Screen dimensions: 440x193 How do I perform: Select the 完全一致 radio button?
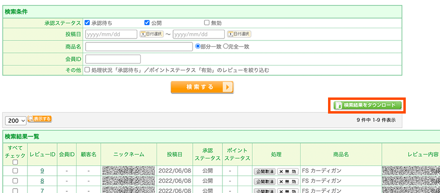(225, 47)
